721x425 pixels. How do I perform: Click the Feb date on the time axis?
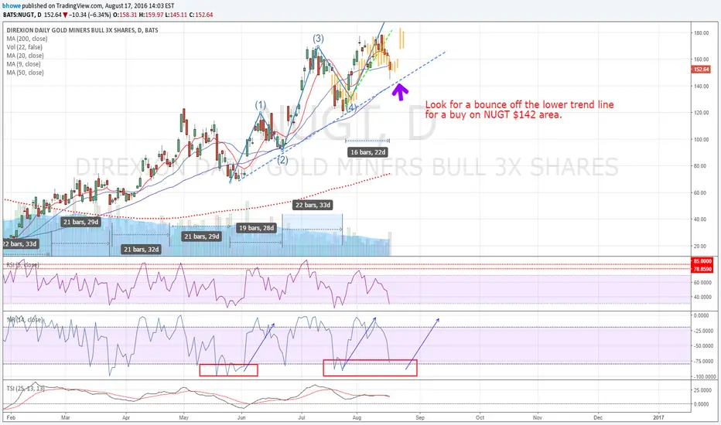click(x=12, y=417)
